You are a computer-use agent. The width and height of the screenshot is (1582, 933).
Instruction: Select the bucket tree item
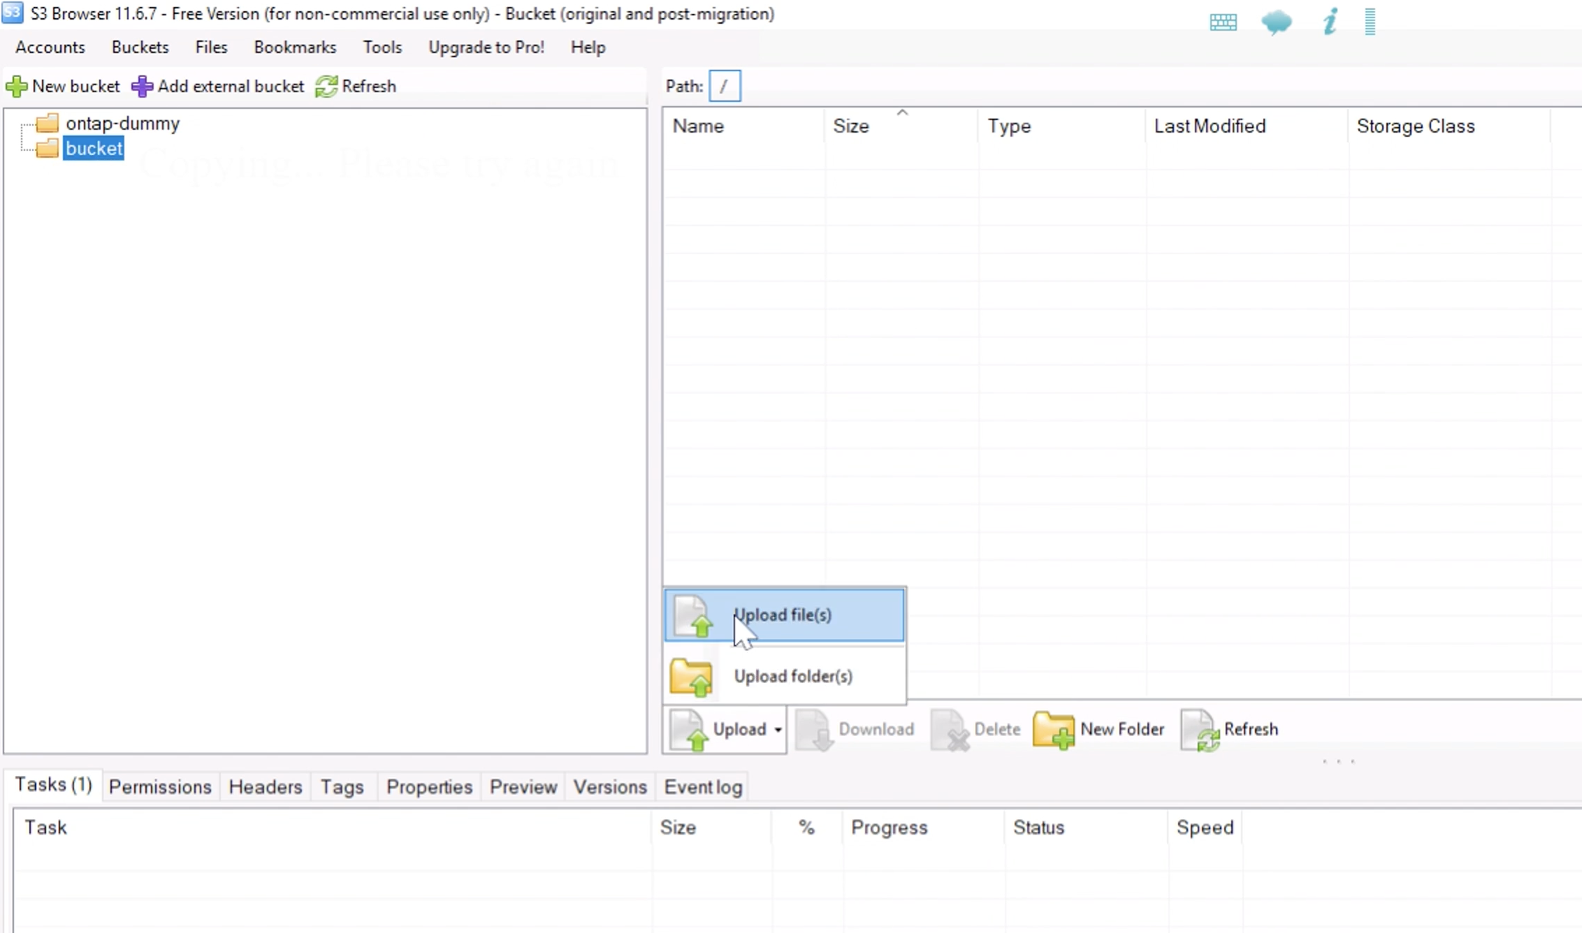94,148
